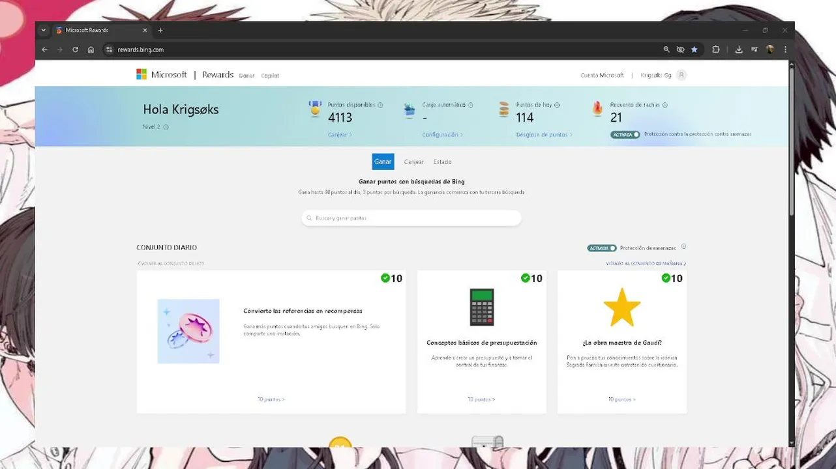Viewport: 836px width, 469px height.
Task: Open Copilot in the top navigation
Action: pos(270,76)
